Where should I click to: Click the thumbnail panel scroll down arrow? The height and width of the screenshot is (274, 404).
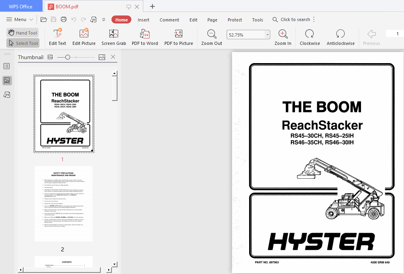(x=114, y=264)
